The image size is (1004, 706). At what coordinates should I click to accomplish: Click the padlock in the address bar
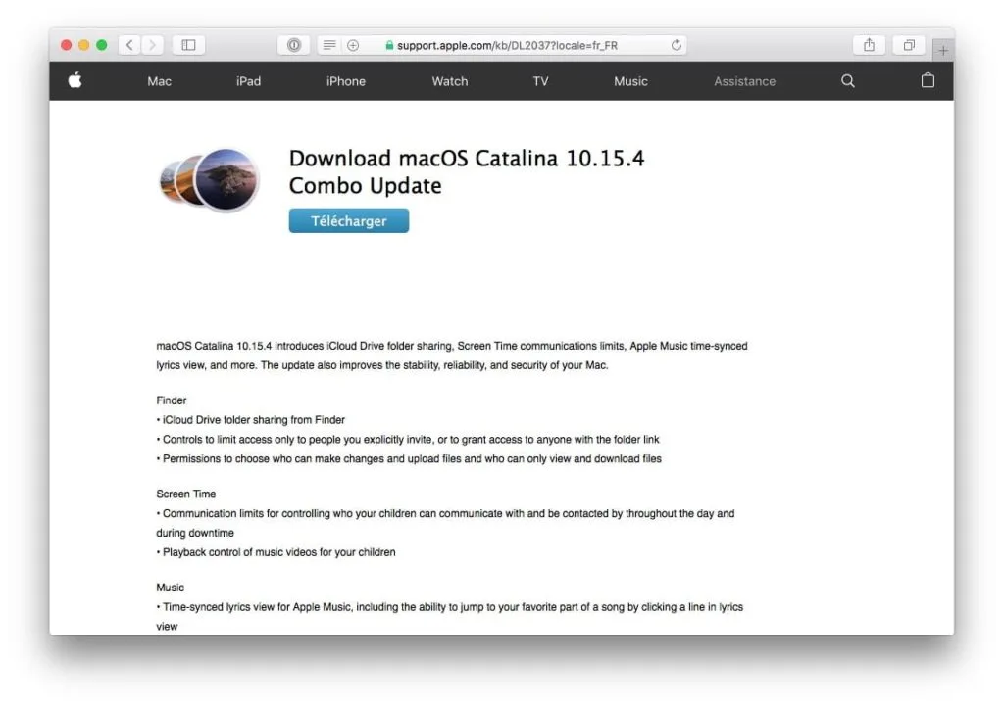tap(388, 45)
